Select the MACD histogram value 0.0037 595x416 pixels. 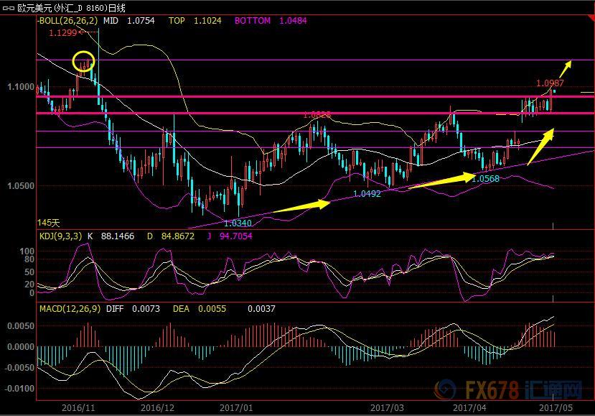pyautogui.click(x=261, y=308)
